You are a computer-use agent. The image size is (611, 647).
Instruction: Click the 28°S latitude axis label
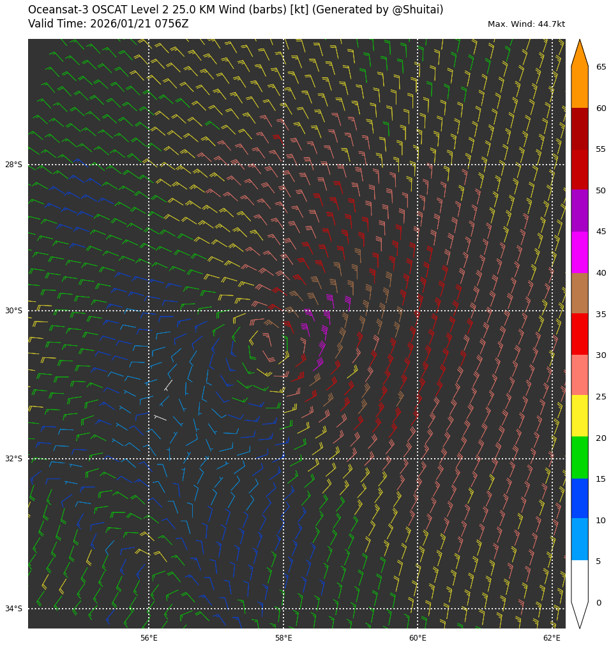point(13,165)
